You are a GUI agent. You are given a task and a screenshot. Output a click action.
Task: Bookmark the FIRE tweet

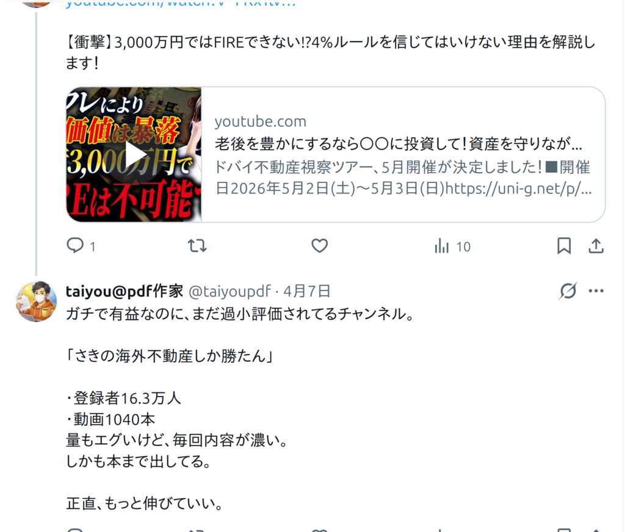point(564,246)
